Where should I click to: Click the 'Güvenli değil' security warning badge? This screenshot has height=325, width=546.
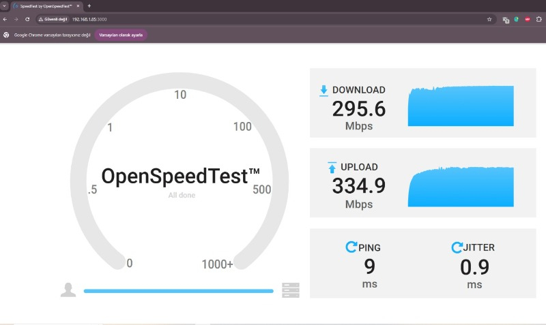[53, 20]
